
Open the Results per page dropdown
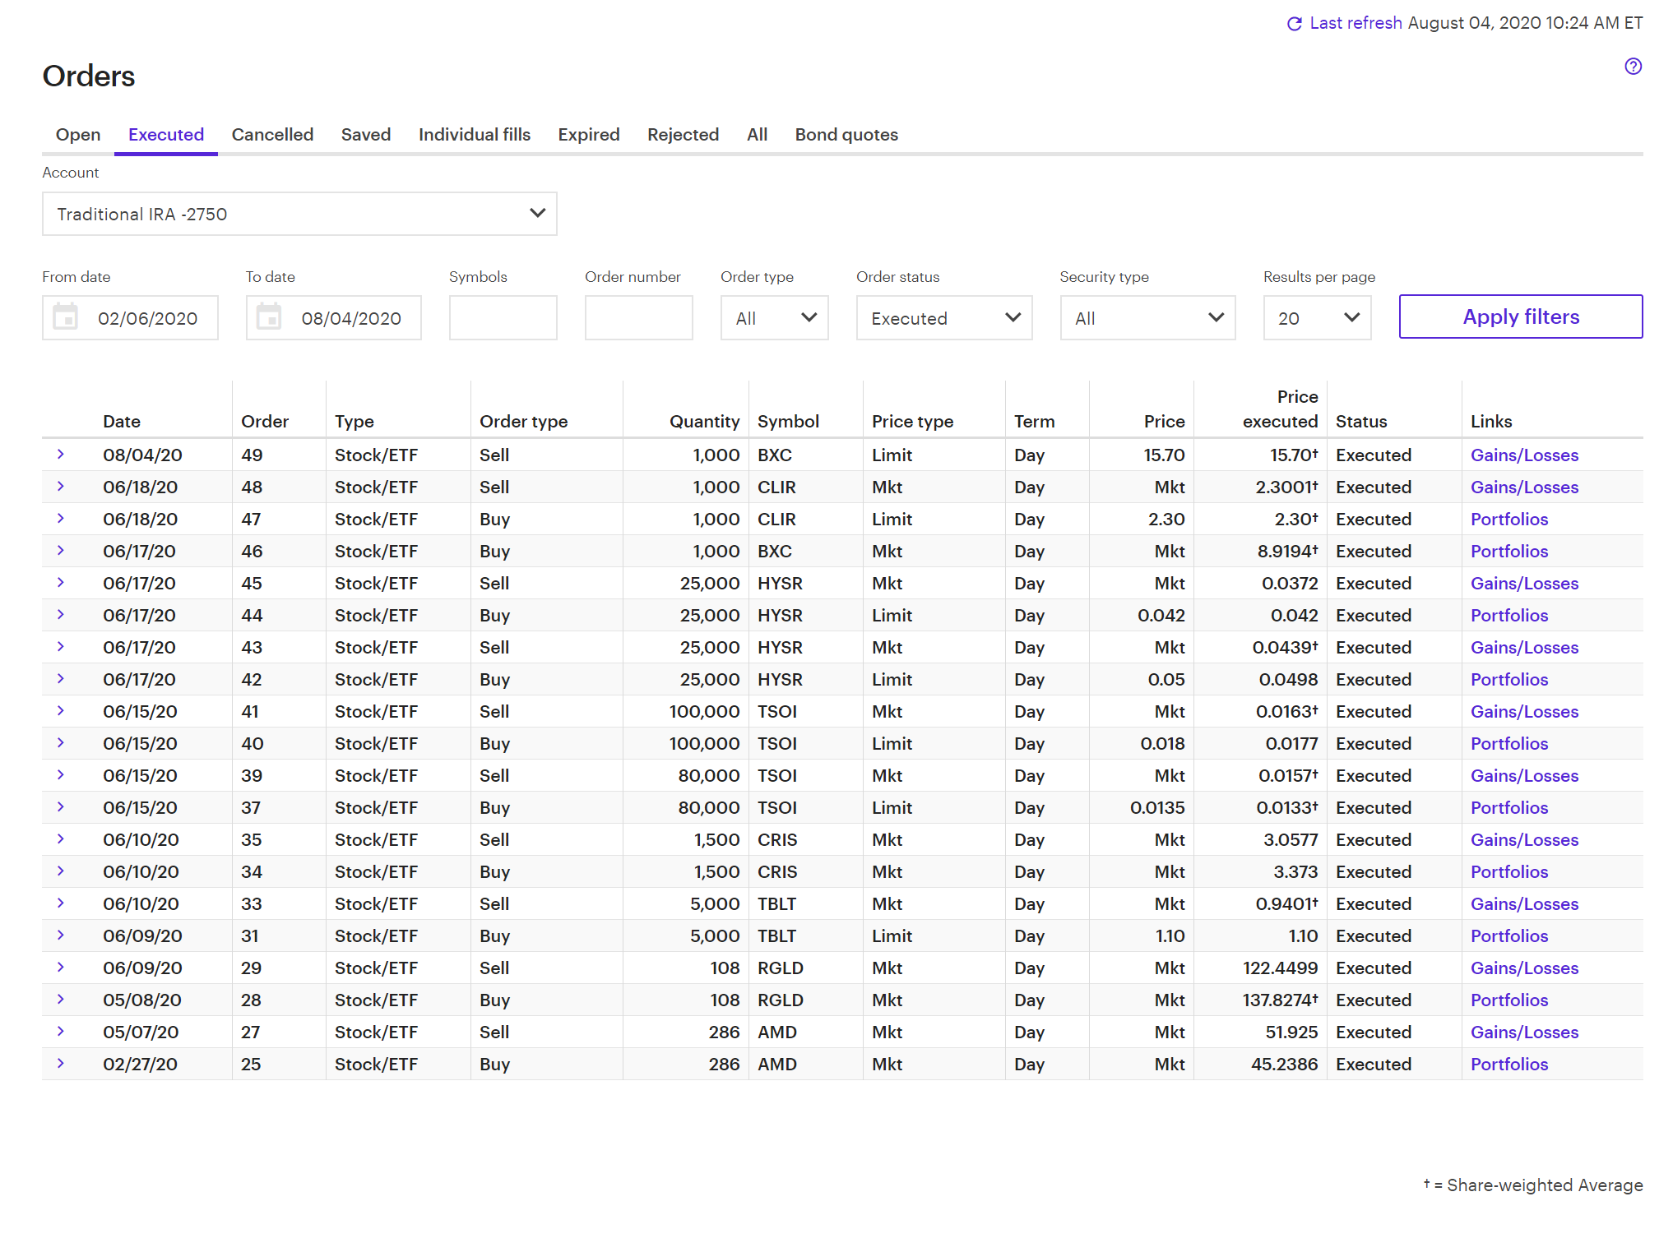pyautogui.click(x=1316, y=318)
